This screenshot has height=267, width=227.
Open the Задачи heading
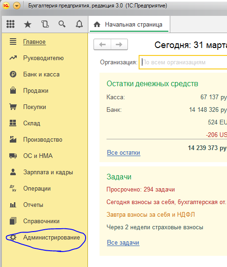(119, 177)
